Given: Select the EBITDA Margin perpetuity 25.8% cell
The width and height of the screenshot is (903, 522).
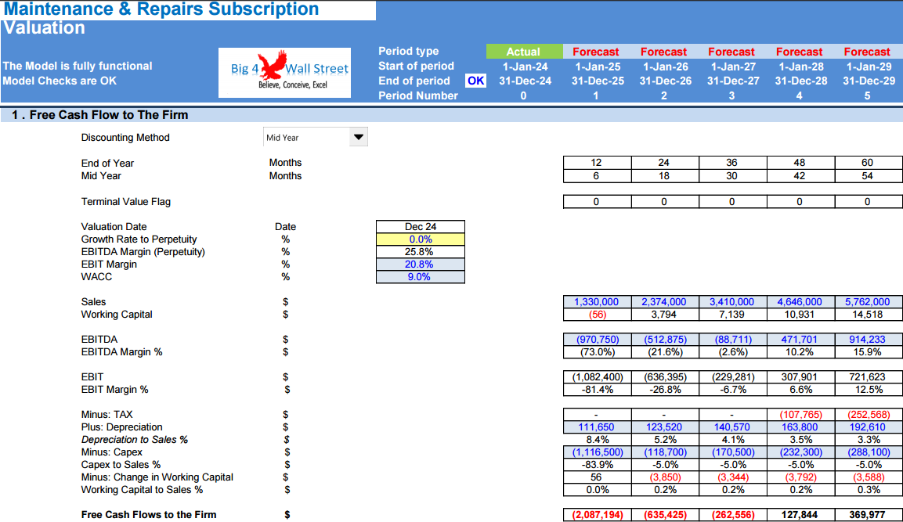Looking at the screenshot, I should 421,252.
